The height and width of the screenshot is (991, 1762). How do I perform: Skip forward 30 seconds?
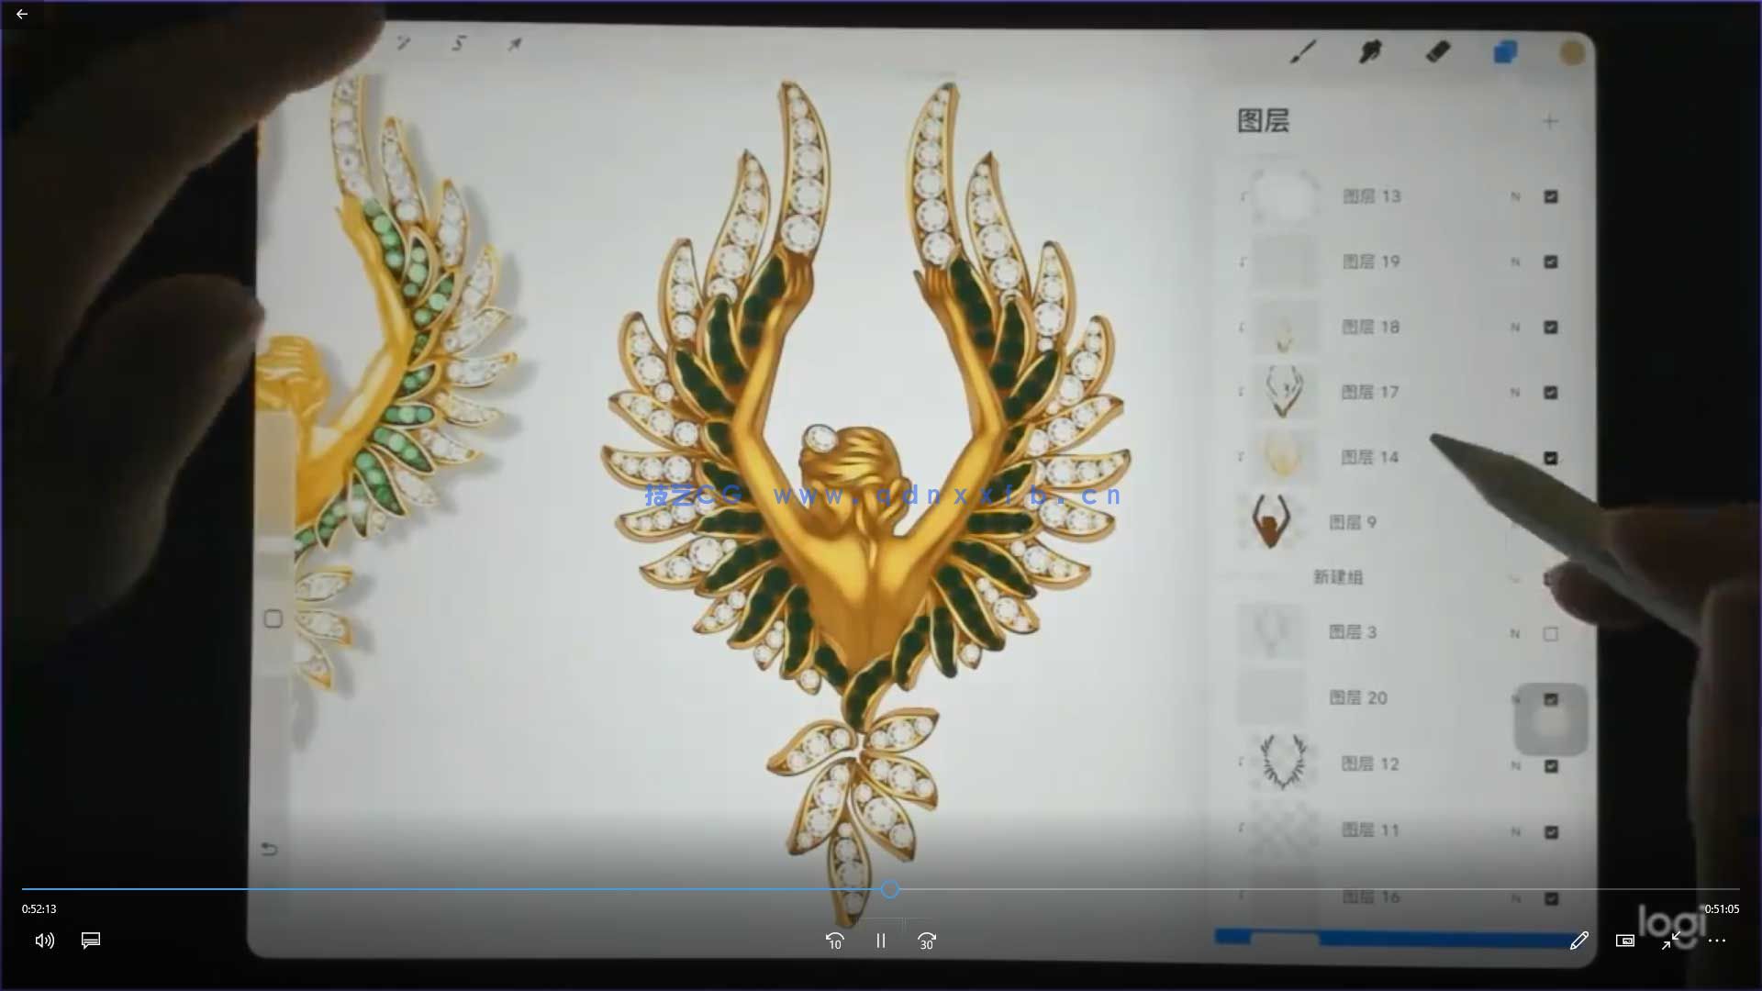pyautogui.click(x=927, y=941)
